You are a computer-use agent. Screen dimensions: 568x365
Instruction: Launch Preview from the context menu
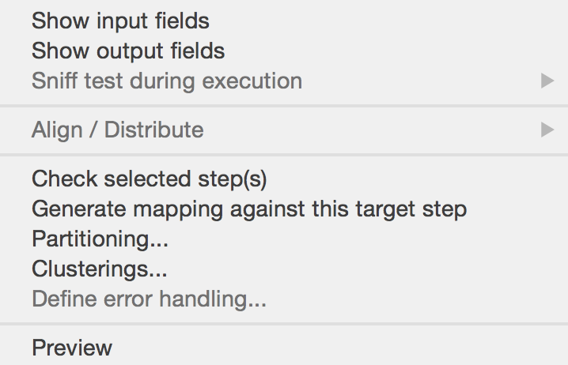pyautogui.click(x=72, y=348)
